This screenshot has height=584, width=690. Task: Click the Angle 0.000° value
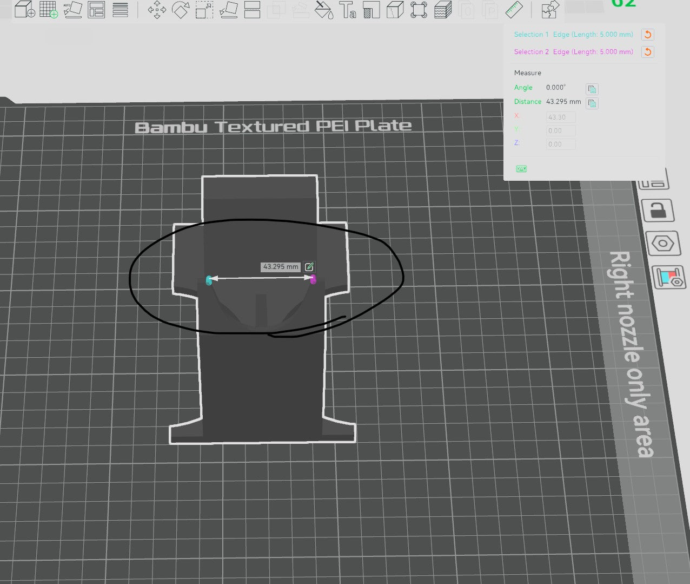point(556,87)
